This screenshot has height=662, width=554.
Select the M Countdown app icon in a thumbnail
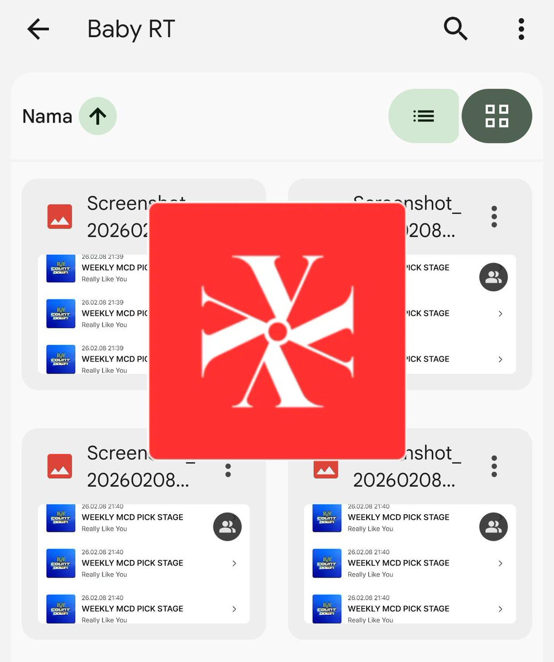pos(61,269)
